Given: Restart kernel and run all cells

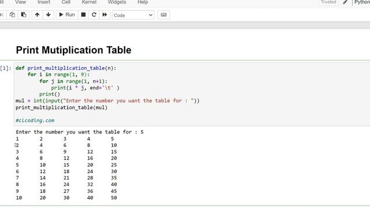Looking at the screenshot, I should pos(105,14).
